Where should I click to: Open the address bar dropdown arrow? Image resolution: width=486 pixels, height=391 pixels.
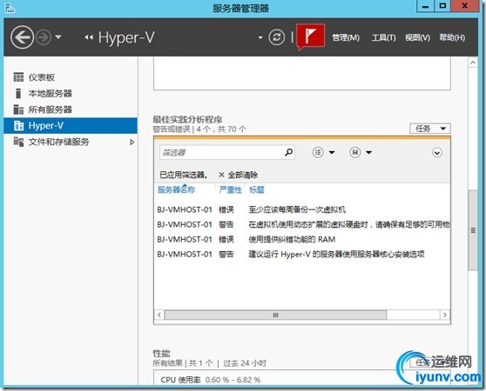(x=260, y=37)
